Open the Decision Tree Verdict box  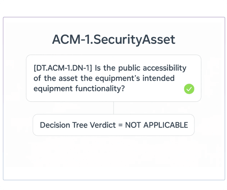tap(113, 125)
